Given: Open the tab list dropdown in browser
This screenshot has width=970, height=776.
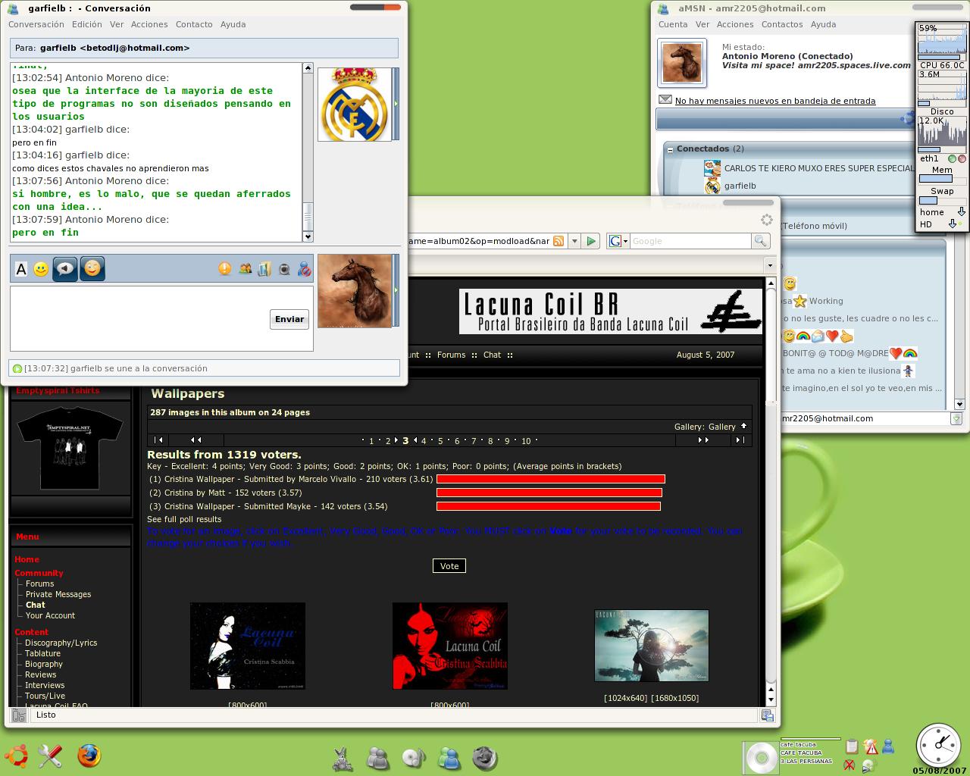Looking at the screenshot, I should point(770,265).
